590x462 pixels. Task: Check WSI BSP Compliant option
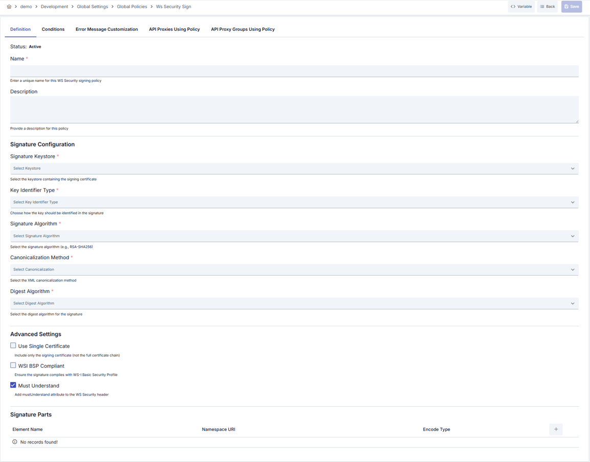(x=13, y=365)
